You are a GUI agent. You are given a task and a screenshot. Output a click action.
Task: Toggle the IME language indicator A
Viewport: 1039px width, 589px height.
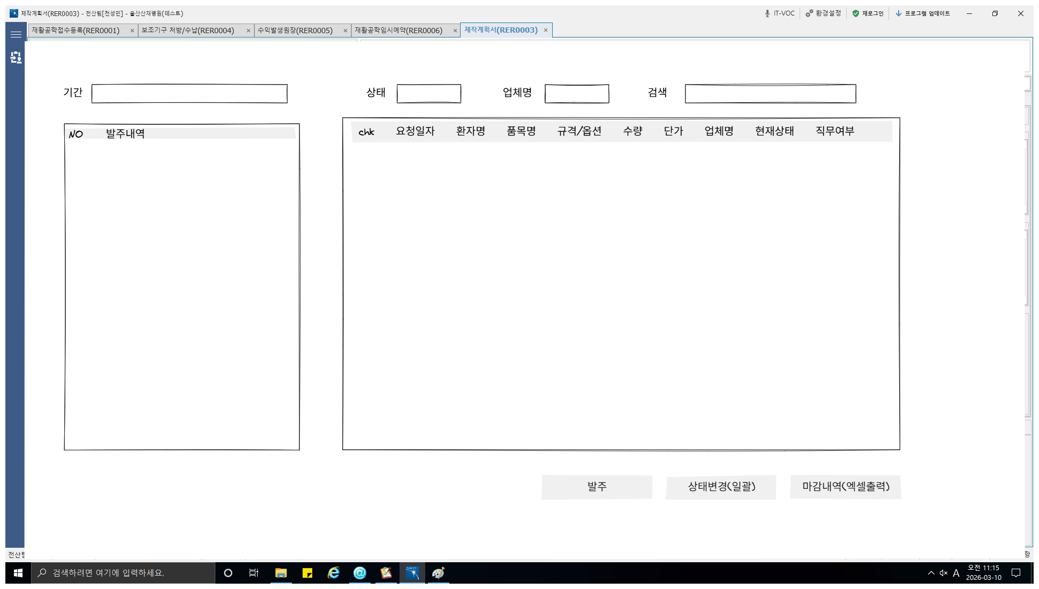(x=956, y=573)
